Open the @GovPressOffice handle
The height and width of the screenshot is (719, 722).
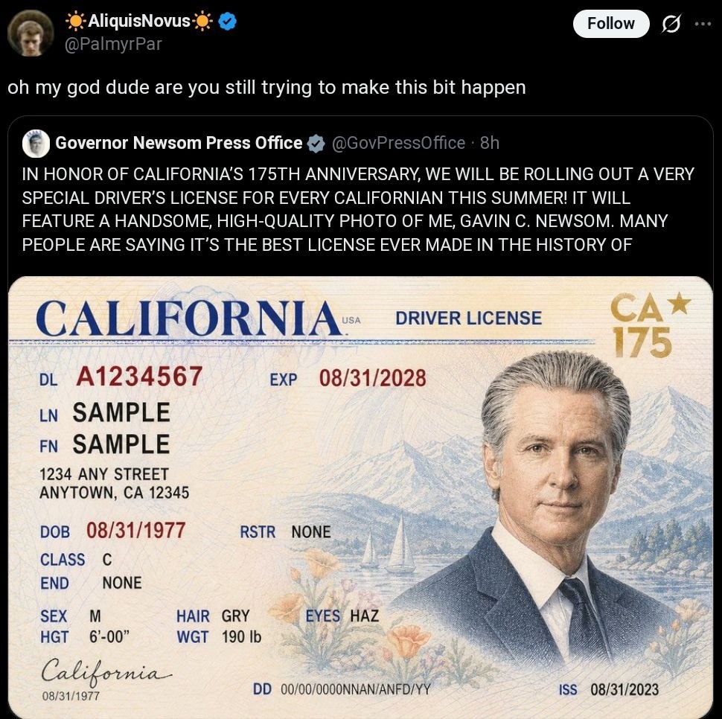coord(398,143)
